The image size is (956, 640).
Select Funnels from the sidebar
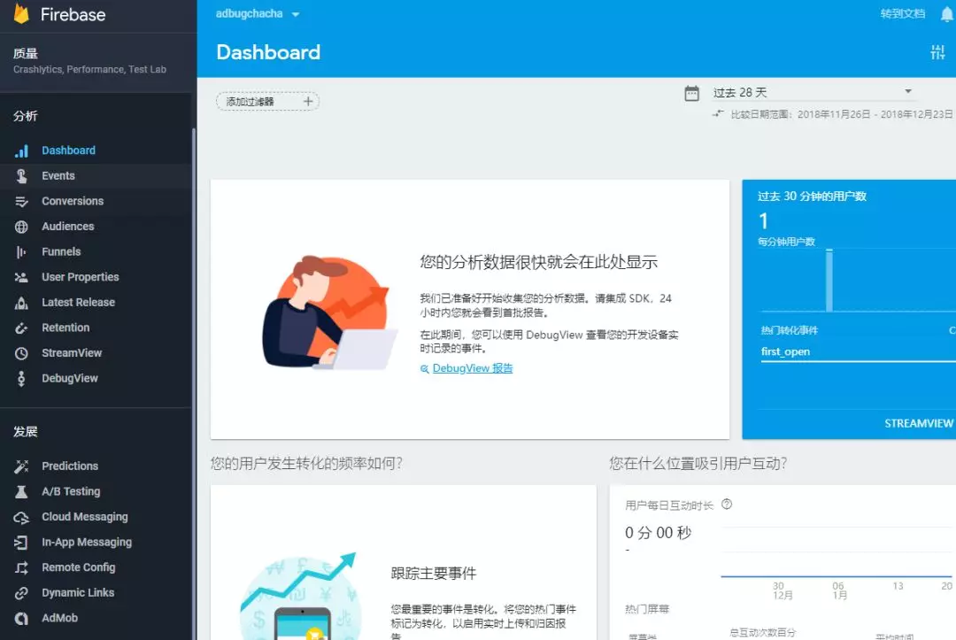pyautogui.click(x=61, y=252)
